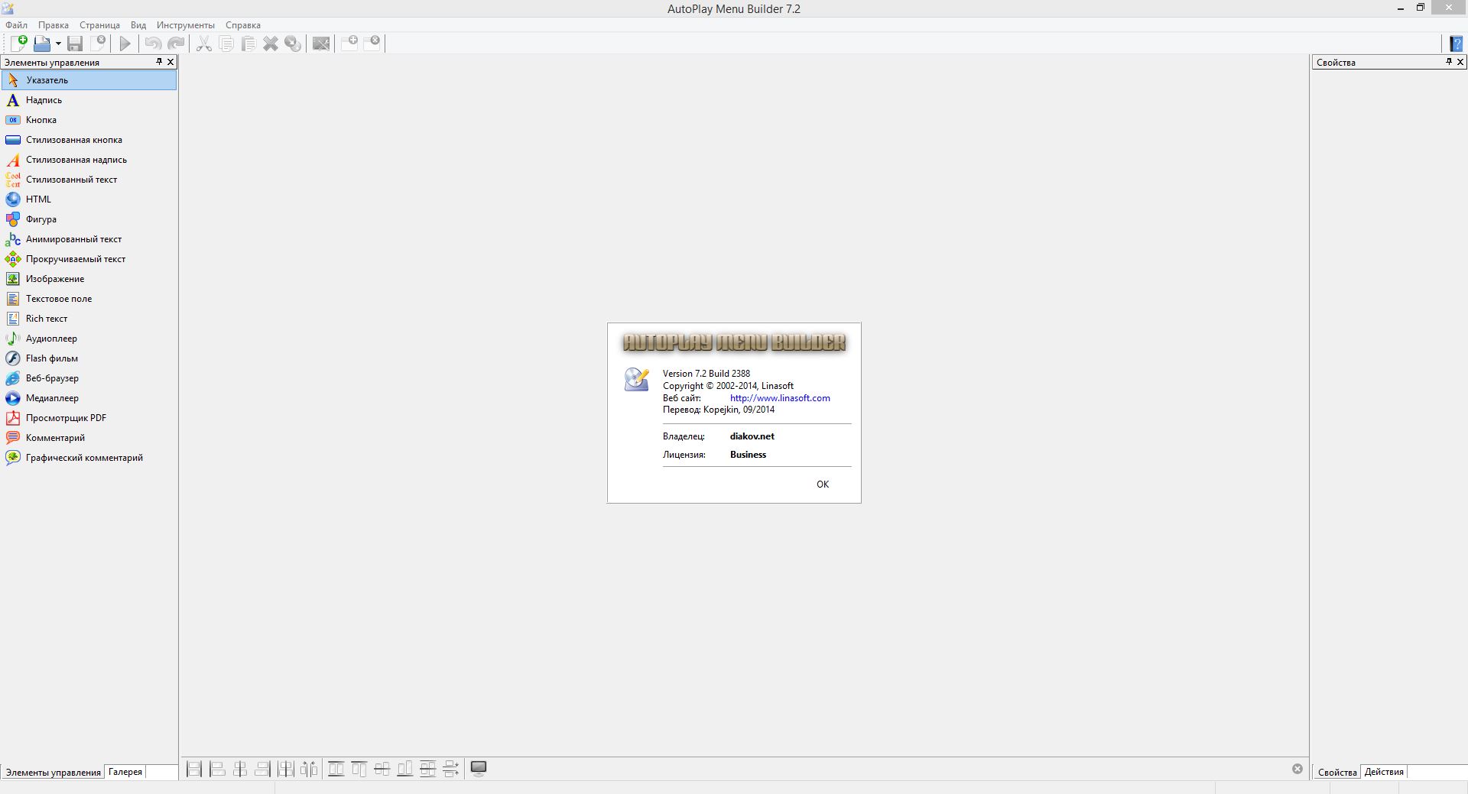
Task: Select the Rich текст control
Action: 89,319
